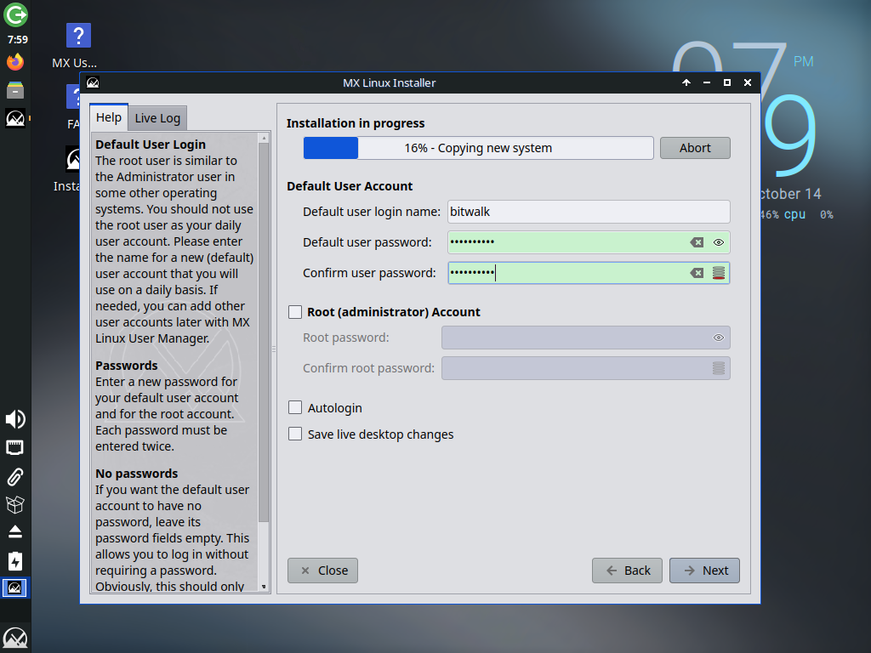Screen dimensions: 871x653
Task: Toggle root password visibility eye icon
Action: pyautogui.click(x=718, y=338)
